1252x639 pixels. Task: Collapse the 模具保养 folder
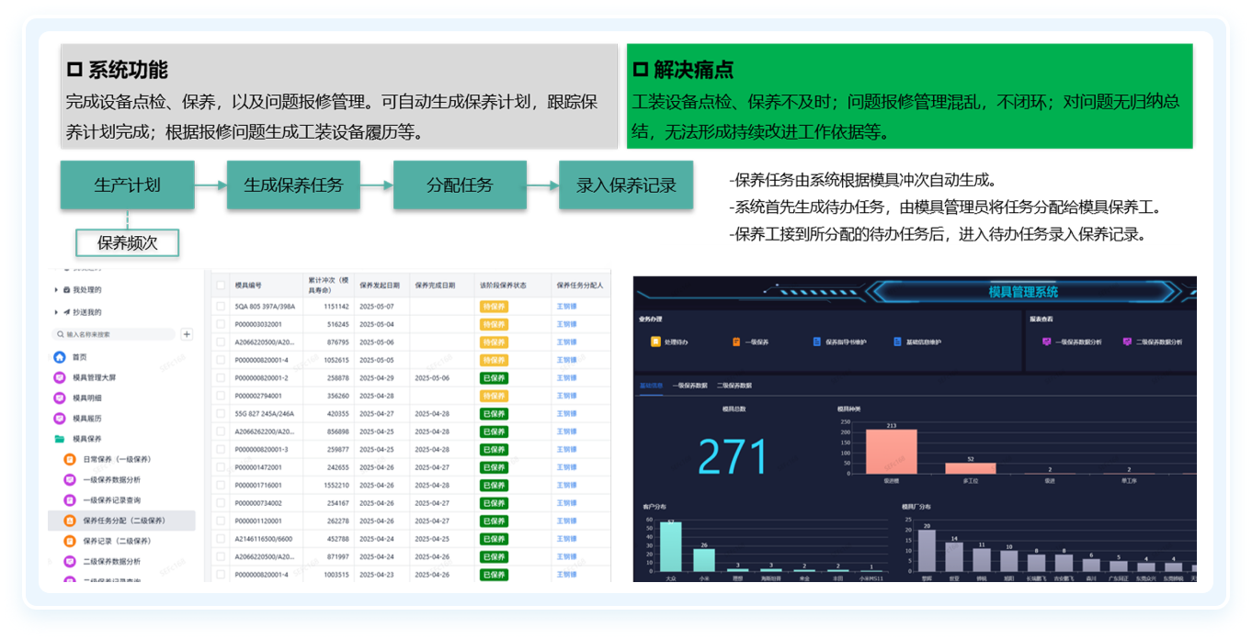click(x=60, y=439)
